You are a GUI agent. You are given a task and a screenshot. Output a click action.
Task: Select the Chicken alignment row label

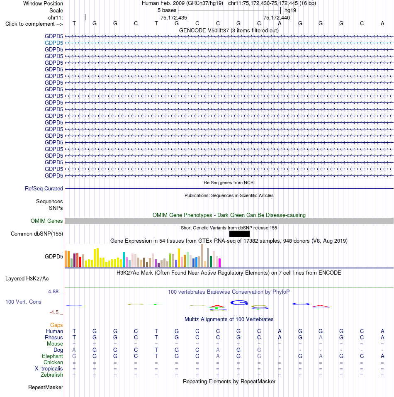pyautogui.click(x=53, y=363)
